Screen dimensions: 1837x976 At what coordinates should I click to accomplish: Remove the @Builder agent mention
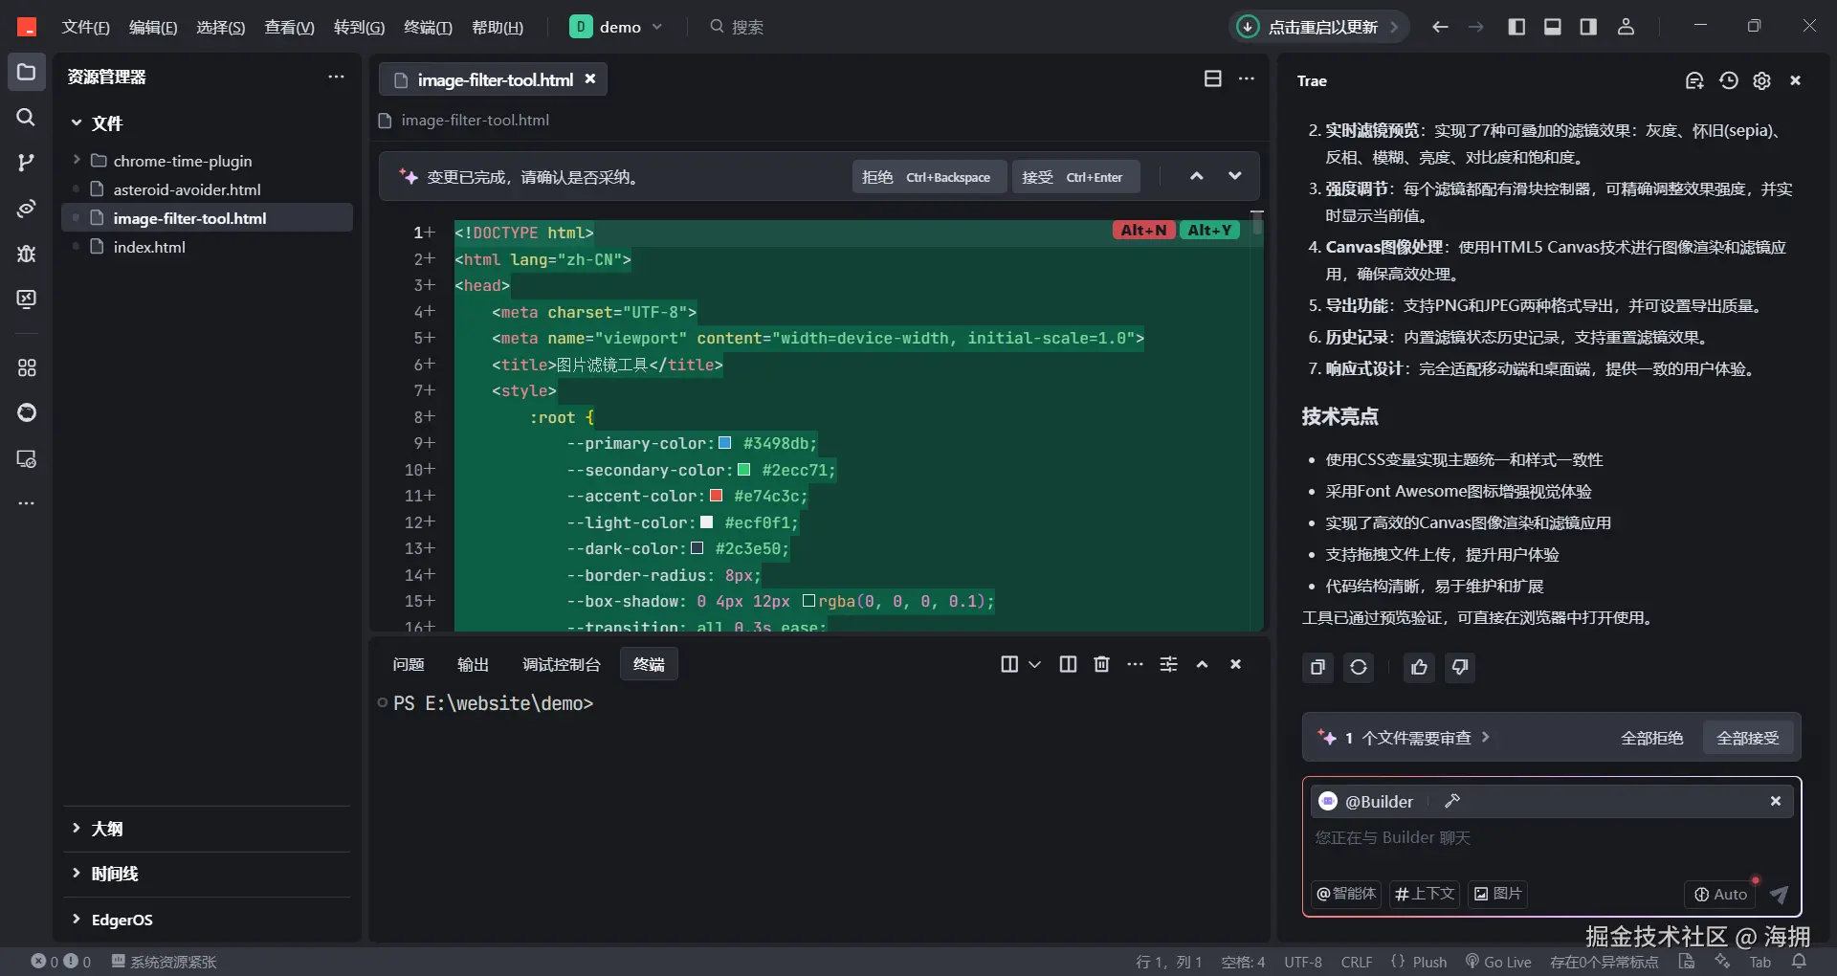pos(1776,801)
